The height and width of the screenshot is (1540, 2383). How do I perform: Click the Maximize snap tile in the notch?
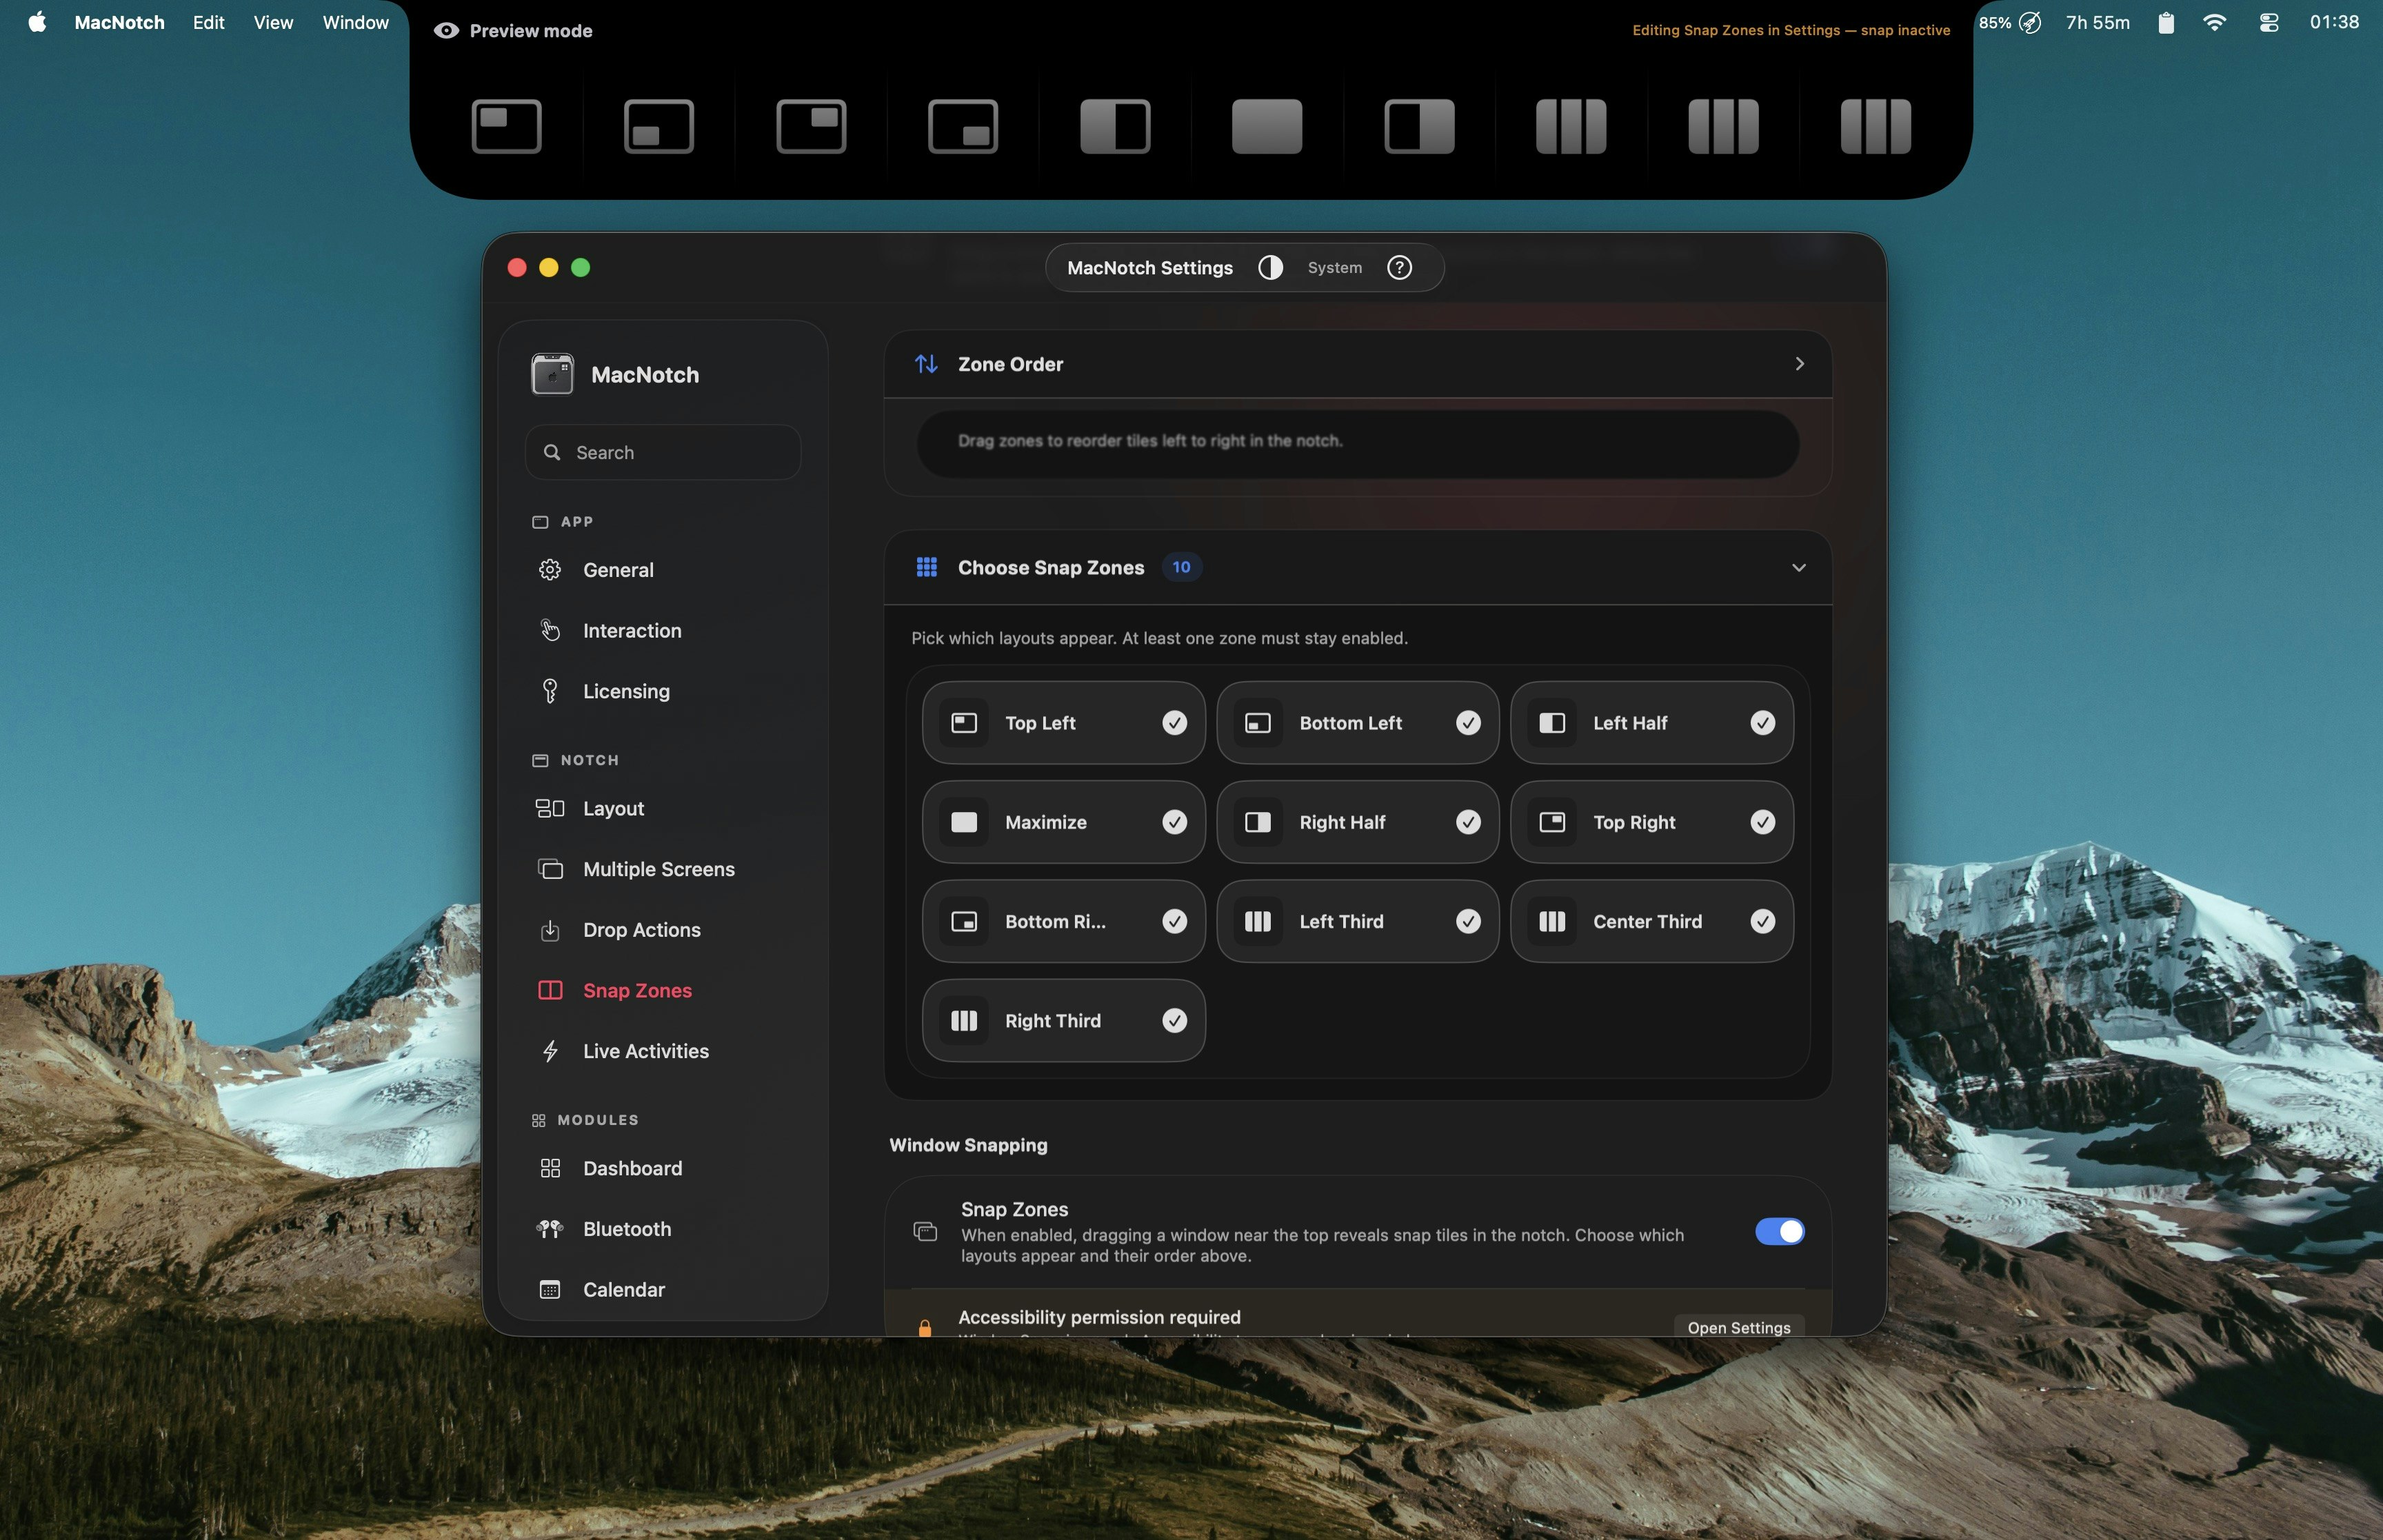(1267, 126)
